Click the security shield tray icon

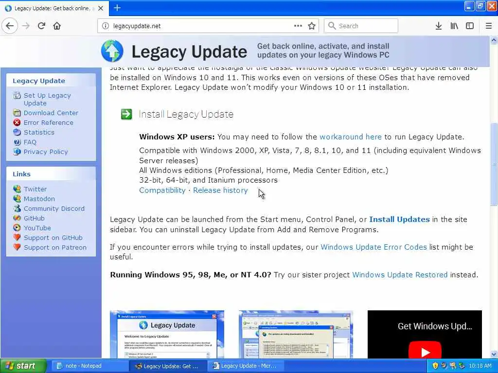[x=435, y=366]
